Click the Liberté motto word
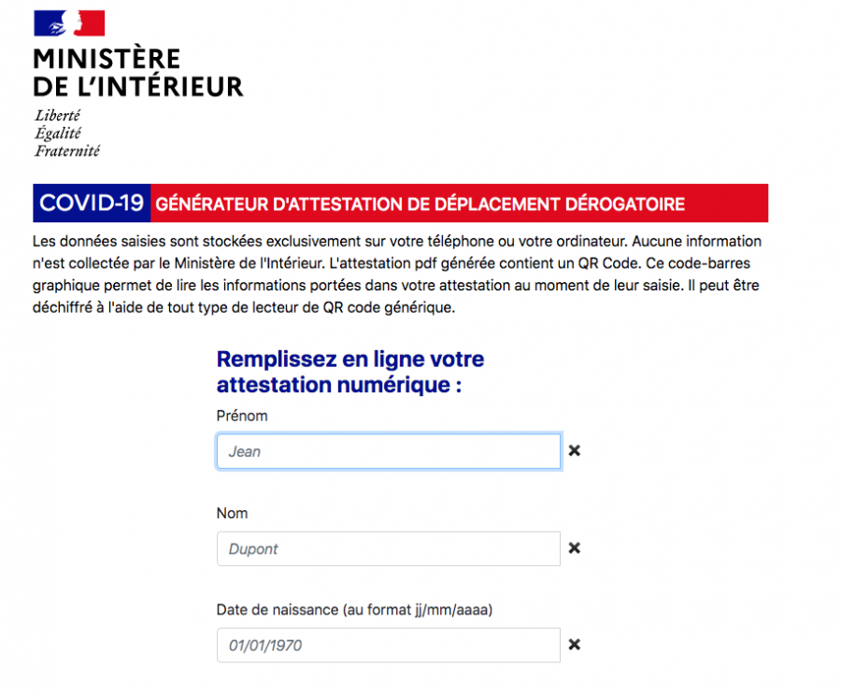 pyautogui.click(x=57, y=116)
